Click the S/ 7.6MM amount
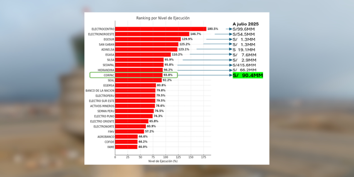 click(245, 55)
